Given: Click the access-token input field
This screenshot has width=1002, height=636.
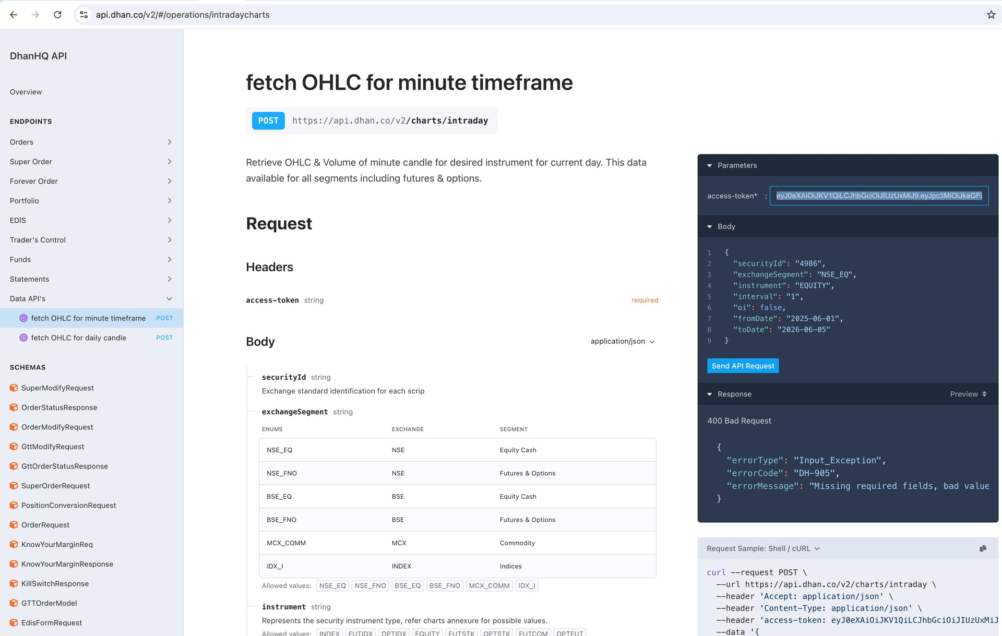Looking at the screenshot, I should pos(879,196).
